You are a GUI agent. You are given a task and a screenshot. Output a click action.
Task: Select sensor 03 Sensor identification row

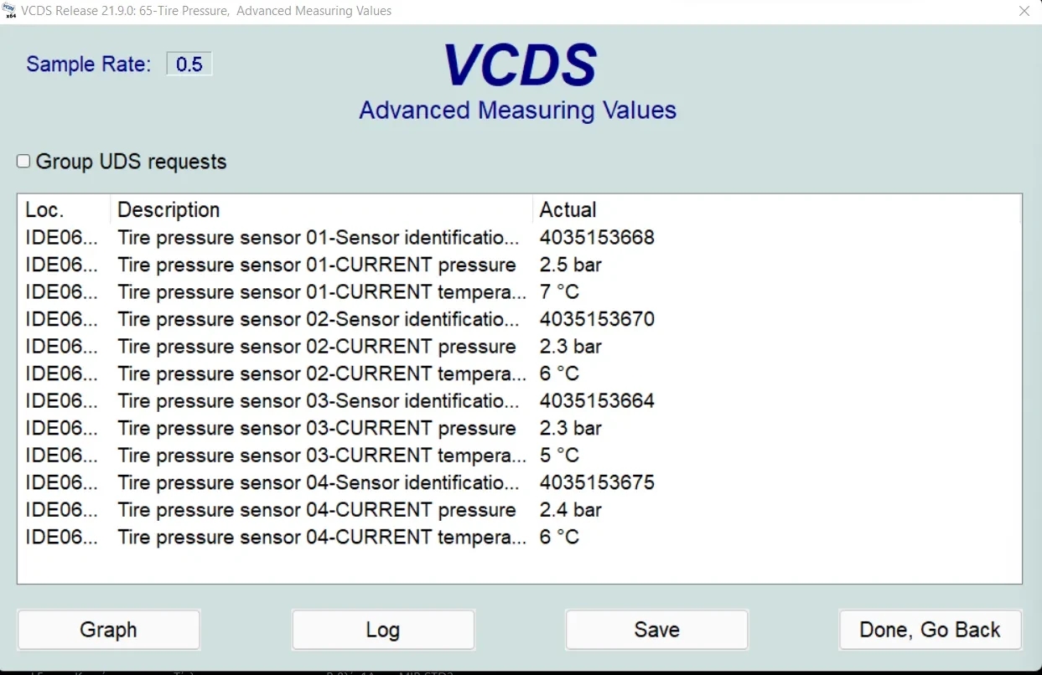[519, 401]
